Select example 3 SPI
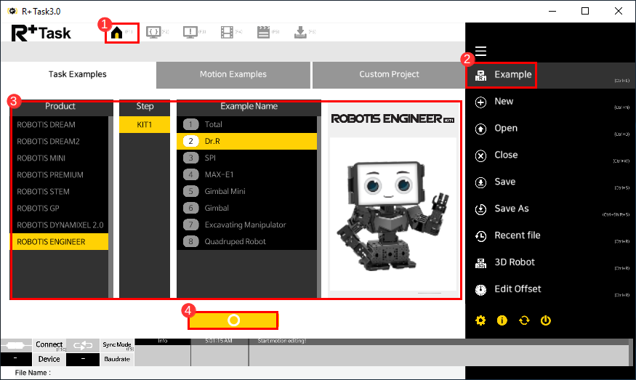The image size is (636, 380). point(246,158)
